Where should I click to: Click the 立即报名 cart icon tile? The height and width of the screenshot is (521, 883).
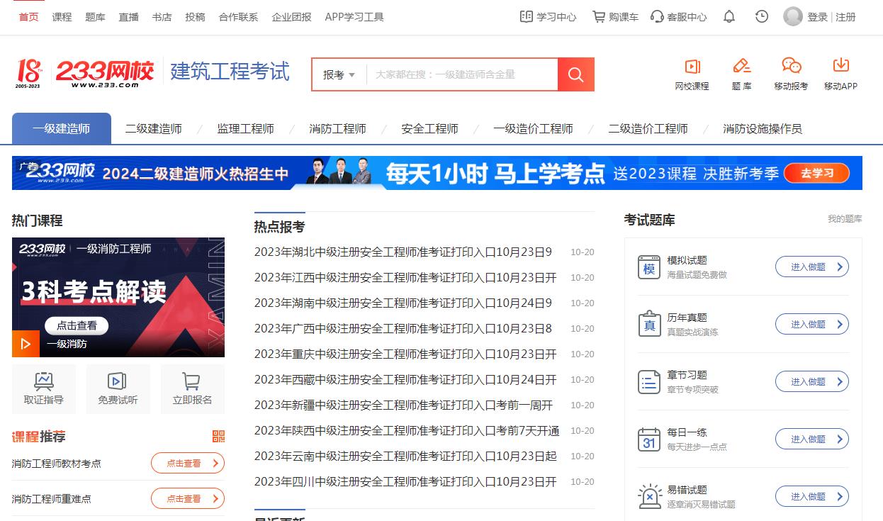pyautogui.click(x=192, y=388)
